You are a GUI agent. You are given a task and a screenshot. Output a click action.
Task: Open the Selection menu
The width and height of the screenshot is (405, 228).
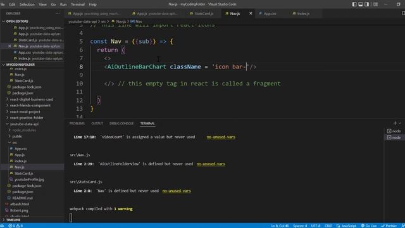tap(27, 4)
